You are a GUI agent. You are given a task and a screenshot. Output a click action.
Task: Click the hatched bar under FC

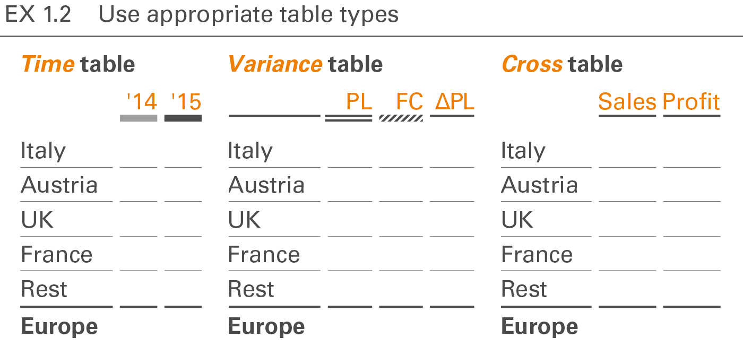tap(401, 118)
